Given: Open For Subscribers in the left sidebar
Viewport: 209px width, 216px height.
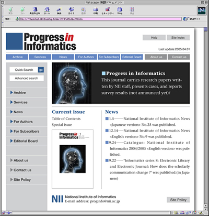Looking at the screenshot, I should [x=27, y=131].
